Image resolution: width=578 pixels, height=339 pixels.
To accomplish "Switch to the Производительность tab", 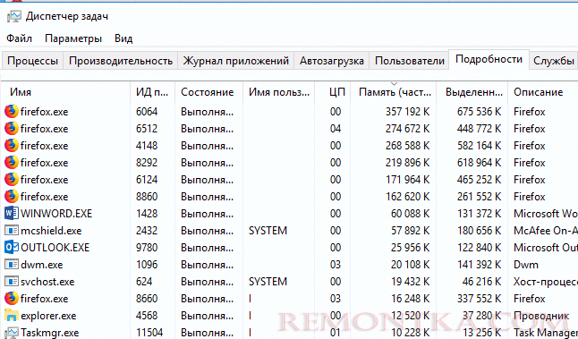I will 121,61.
